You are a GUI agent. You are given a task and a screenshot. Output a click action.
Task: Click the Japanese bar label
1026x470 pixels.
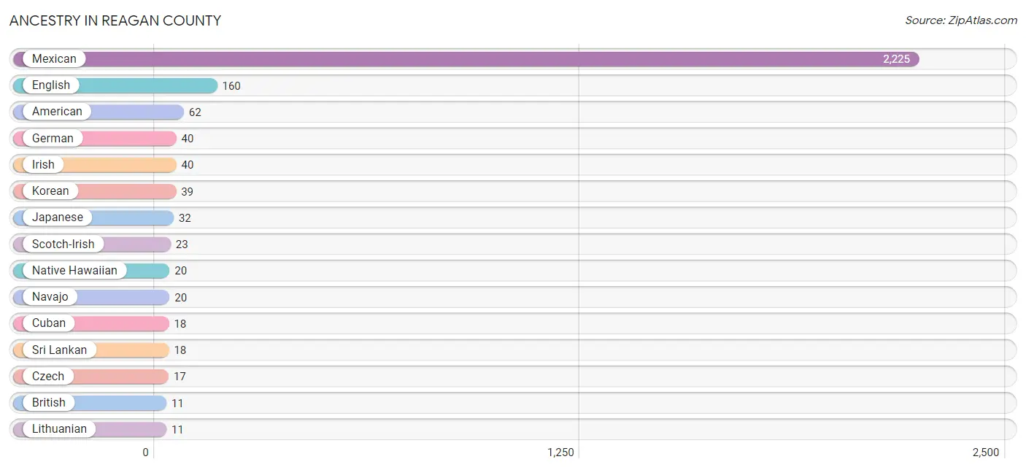click(x=58, y=217)
